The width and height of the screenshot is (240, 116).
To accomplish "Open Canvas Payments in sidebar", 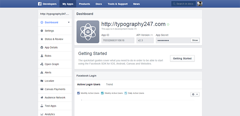I will tap(55, 89).
